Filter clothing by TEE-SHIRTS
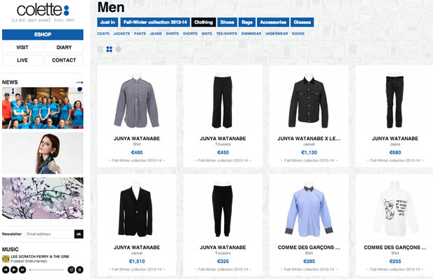The width and height of the screenshot is (433, 279). click(226, 33)
